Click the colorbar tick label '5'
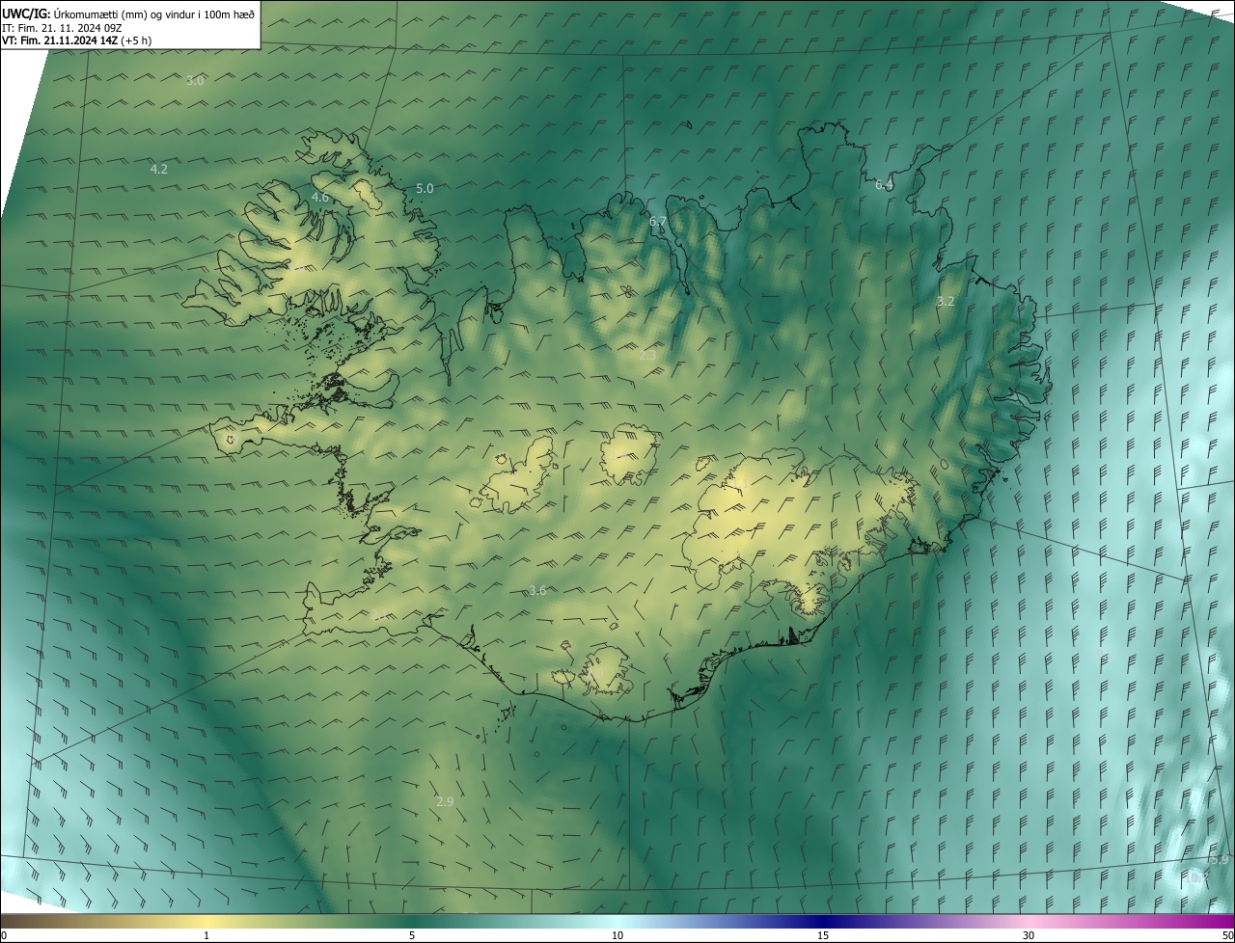1235x943 pixels. tap(412, 935)
